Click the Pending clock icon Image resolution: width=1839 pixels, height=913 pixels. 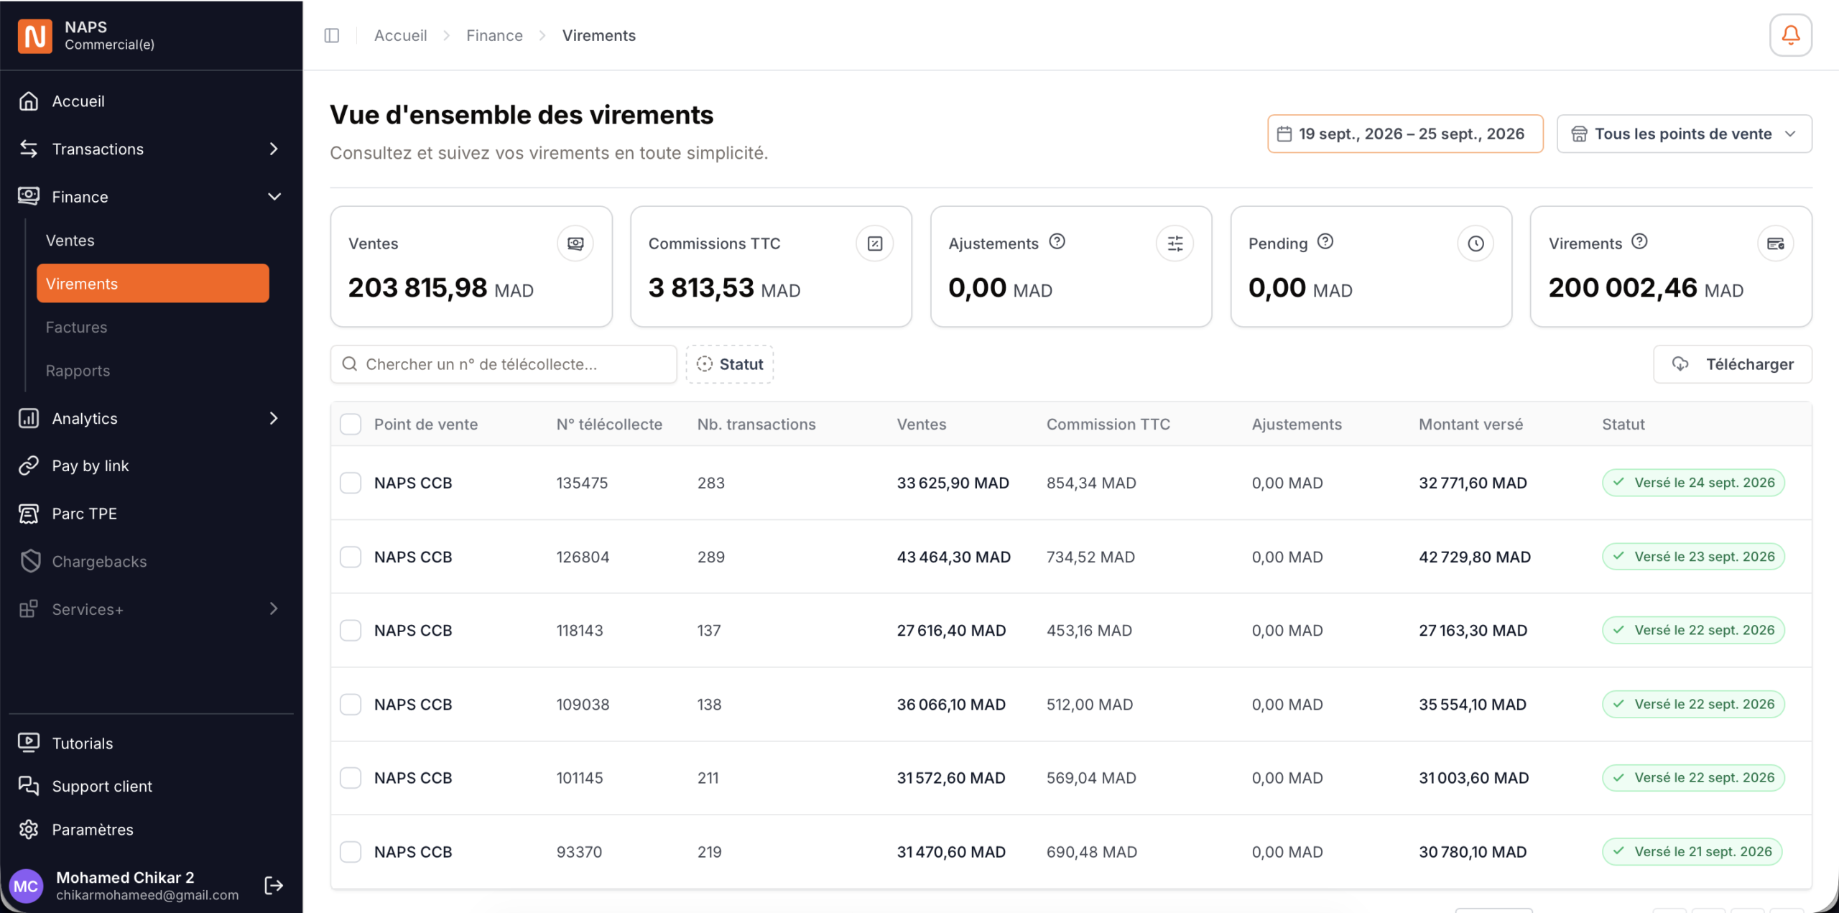pyautogui.click(x=1476, y=244)
